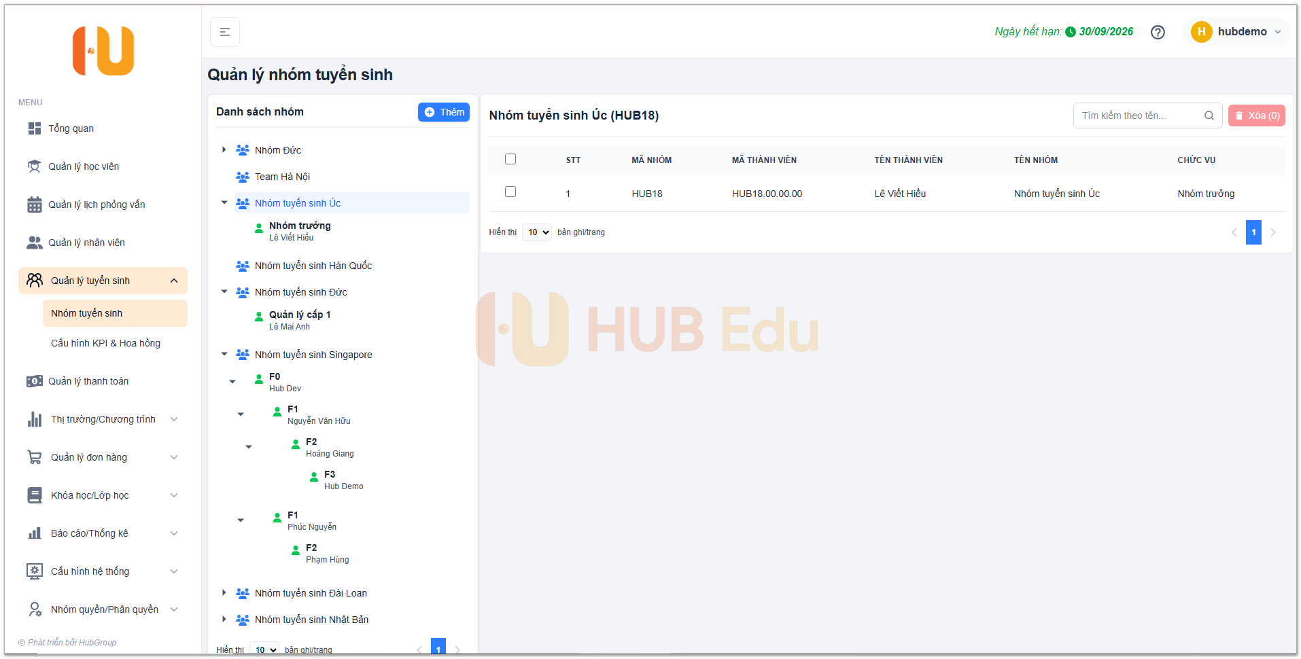The width and height of the screenshot is (1301, 659).
Task: Click the Tổng quan dashboard icon
Action: click(34, 128)
